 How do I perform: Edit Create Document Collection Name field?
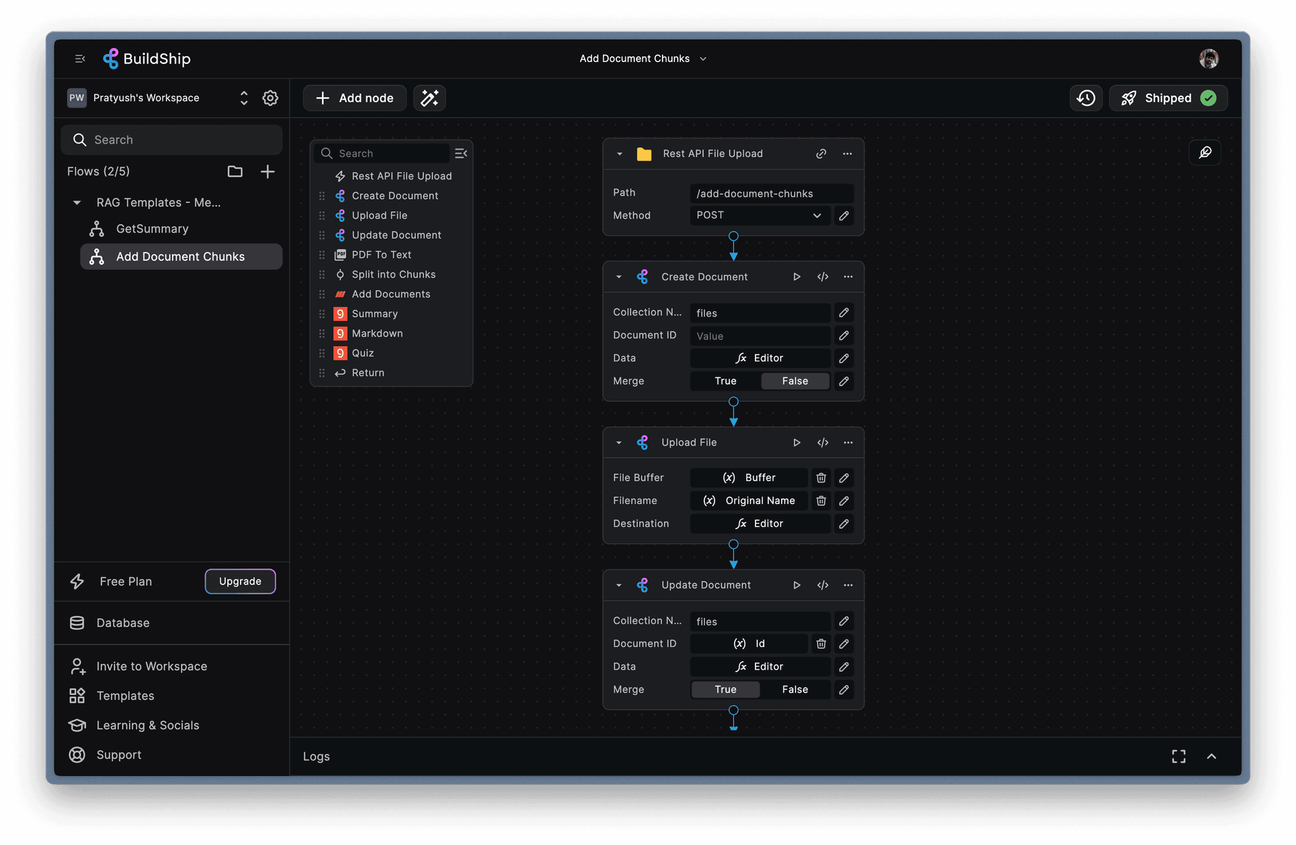(844, 313)
